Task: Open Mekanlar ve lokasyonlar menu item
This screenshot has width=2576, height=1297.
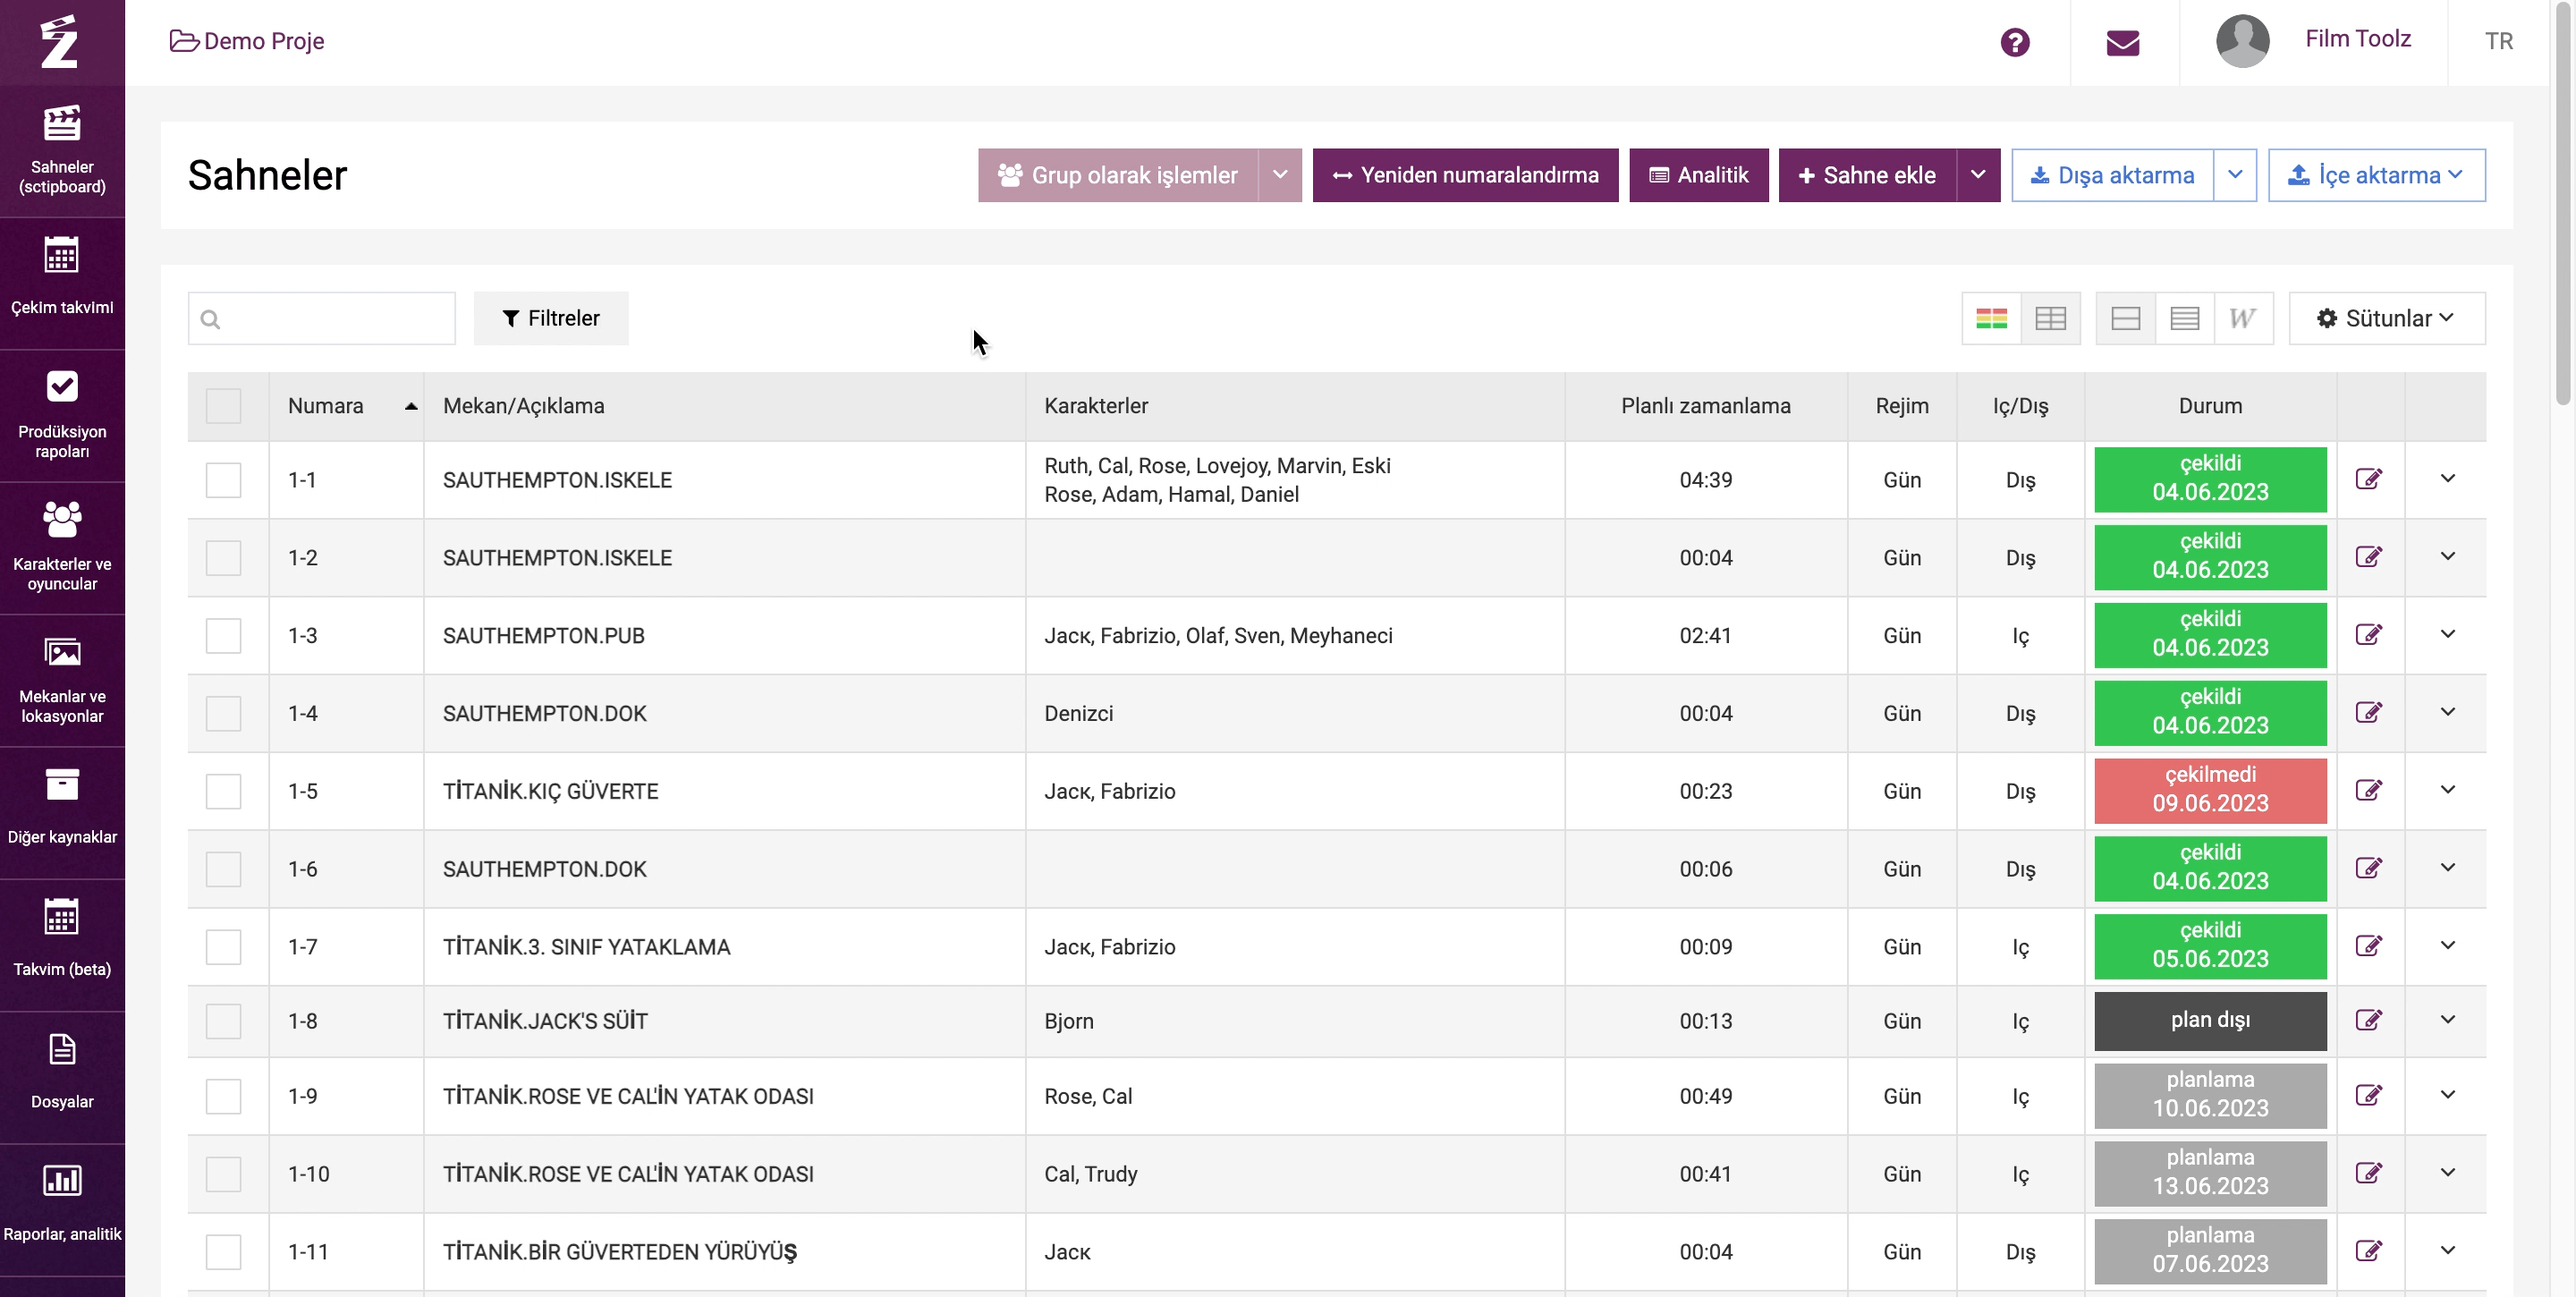Action: [62, 678]
